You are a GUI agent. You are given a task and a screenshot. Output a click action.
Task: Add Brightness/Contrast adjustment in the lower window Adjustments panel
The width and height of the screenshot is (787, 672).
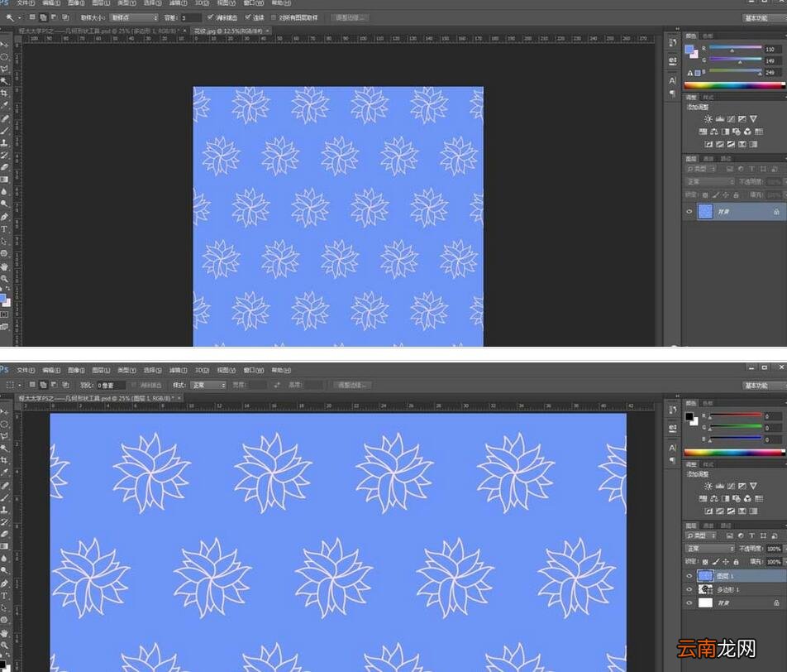(x=708, y=486)
